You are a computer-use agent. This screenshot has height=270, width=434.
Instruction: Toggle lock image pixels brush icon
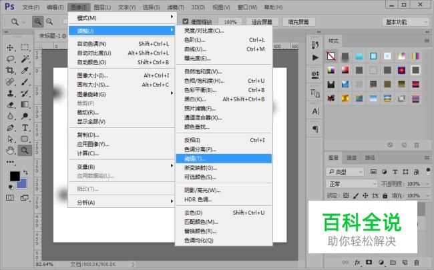click(356, 195)
